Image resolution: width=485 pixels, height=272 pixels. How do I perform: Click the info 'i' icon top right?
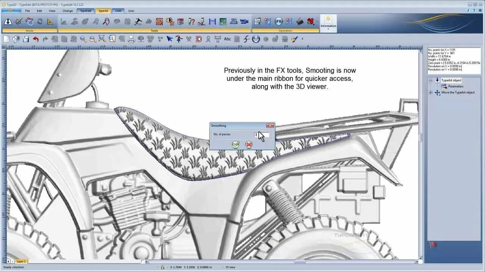point(468,11)
